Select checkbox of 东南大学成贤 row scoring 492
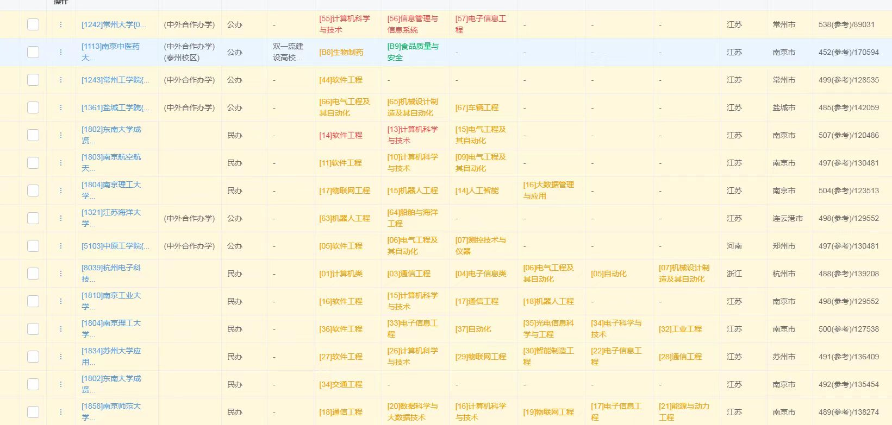The image size is (892, 425). click(33, 384)
